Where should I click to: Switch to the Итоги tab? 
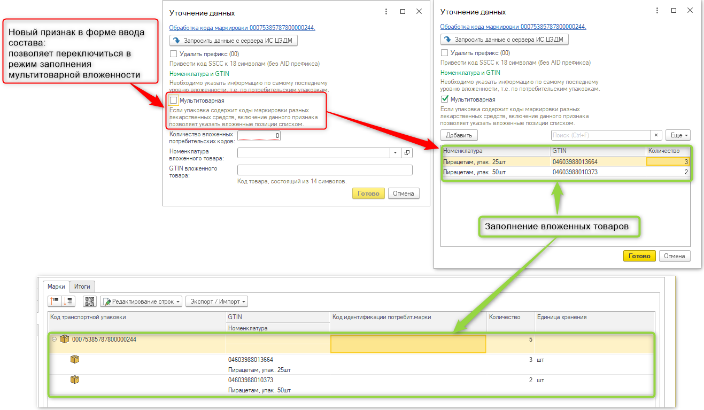coord(82,287)
